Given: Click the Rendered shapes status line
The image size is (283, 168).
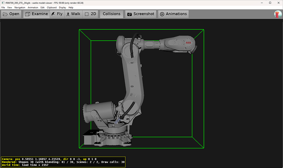Looking at the screenshot, I should [x=63, y=162].
